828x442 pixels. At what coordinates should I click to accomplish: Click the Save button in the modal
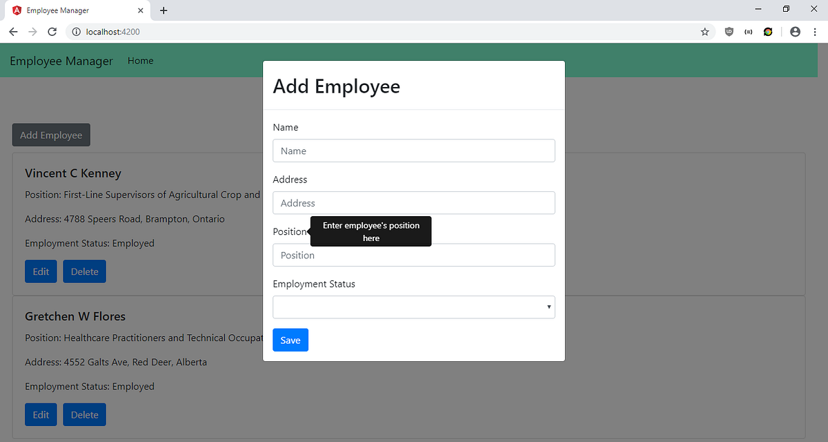(x=290, y=340)
